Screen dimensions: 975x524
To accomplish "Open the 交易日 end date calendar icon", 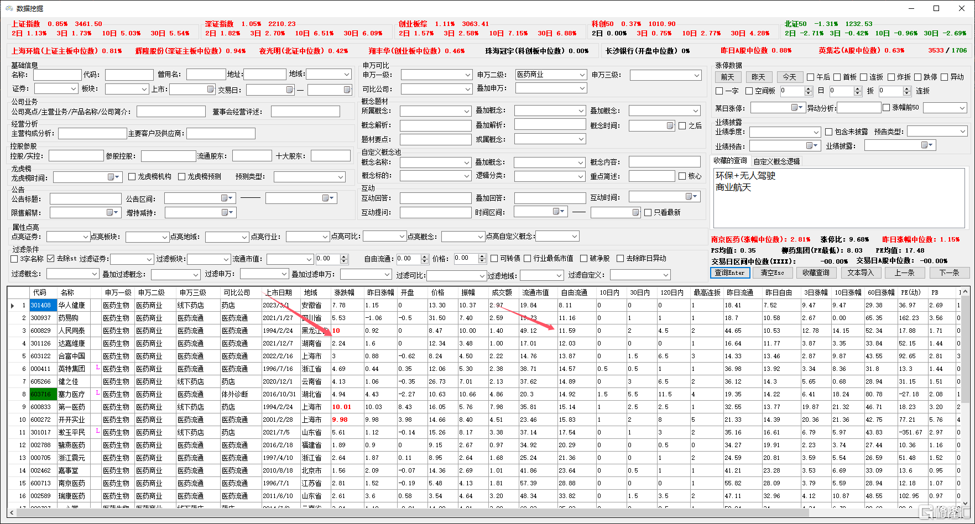I will (x=347, y=90).
